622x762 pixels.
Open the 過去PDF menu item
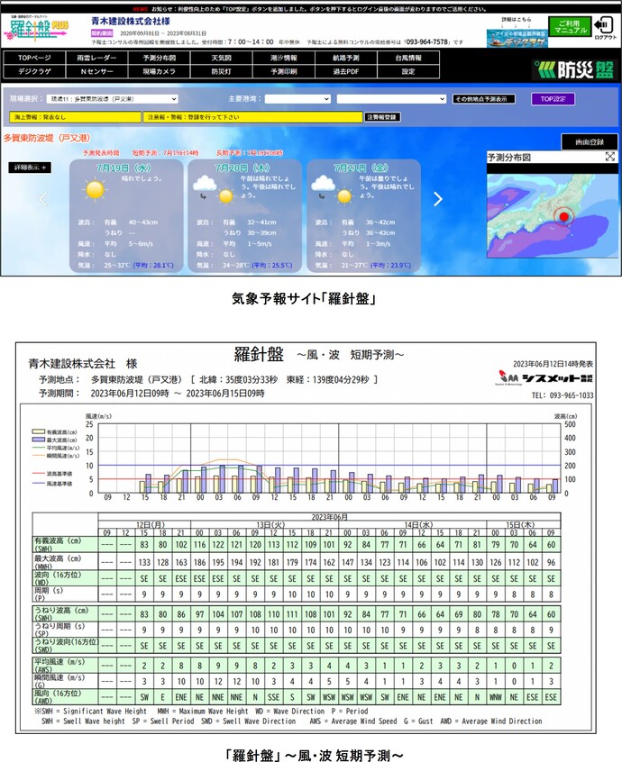(x=346, y=71)
